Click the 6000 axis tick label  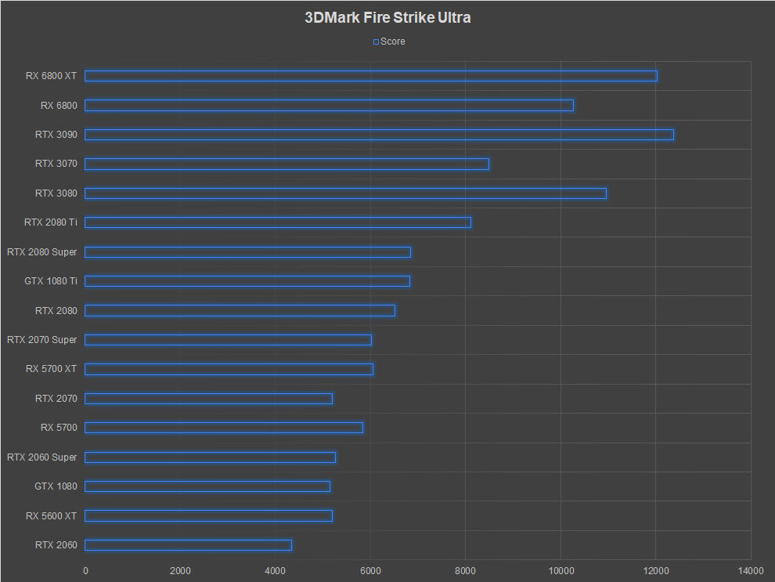tap(370, 570)
